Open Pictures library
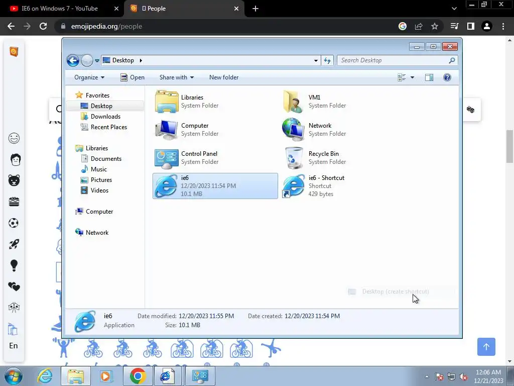Viewport: 514px width, 386px height. pos(101,180)
